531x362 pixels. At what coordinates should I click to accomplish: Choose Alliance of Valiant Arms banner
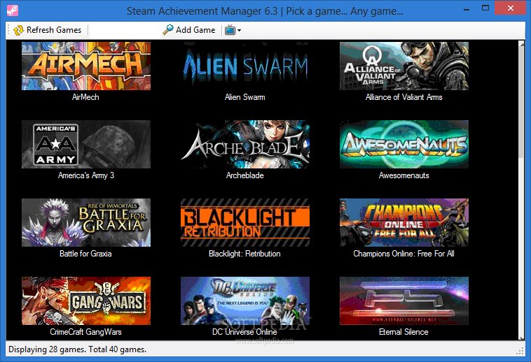point(404,66)
